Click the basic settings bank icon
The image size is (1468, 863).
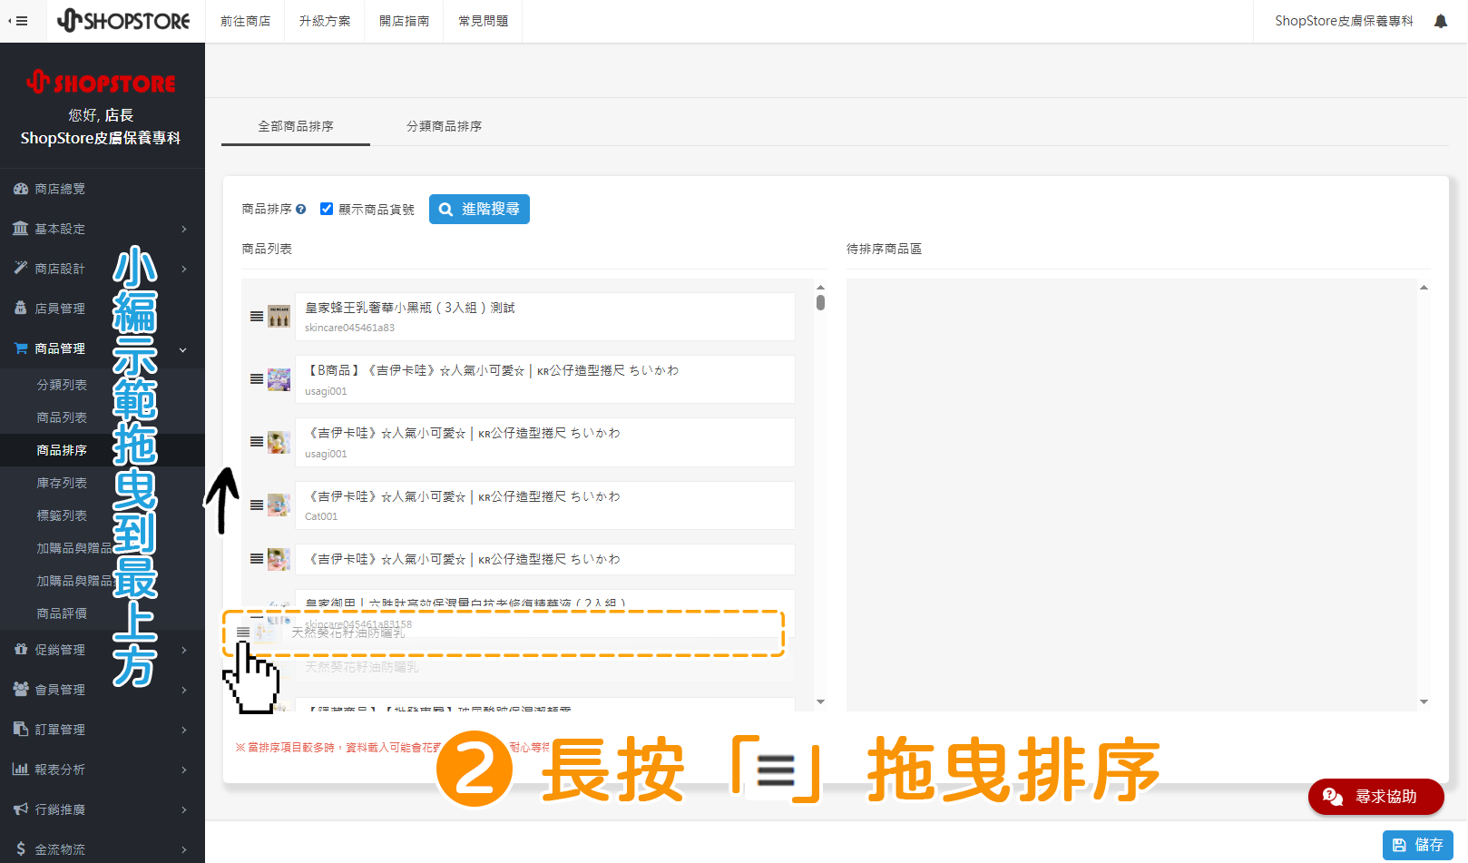point(21,229)
